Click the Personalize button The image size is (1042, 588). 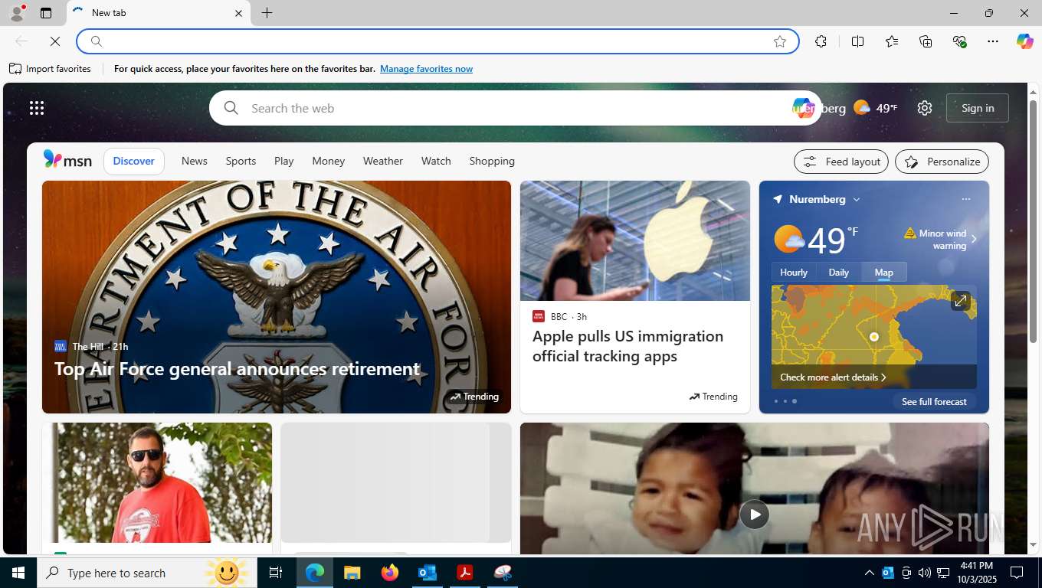(x=942, y=162)
